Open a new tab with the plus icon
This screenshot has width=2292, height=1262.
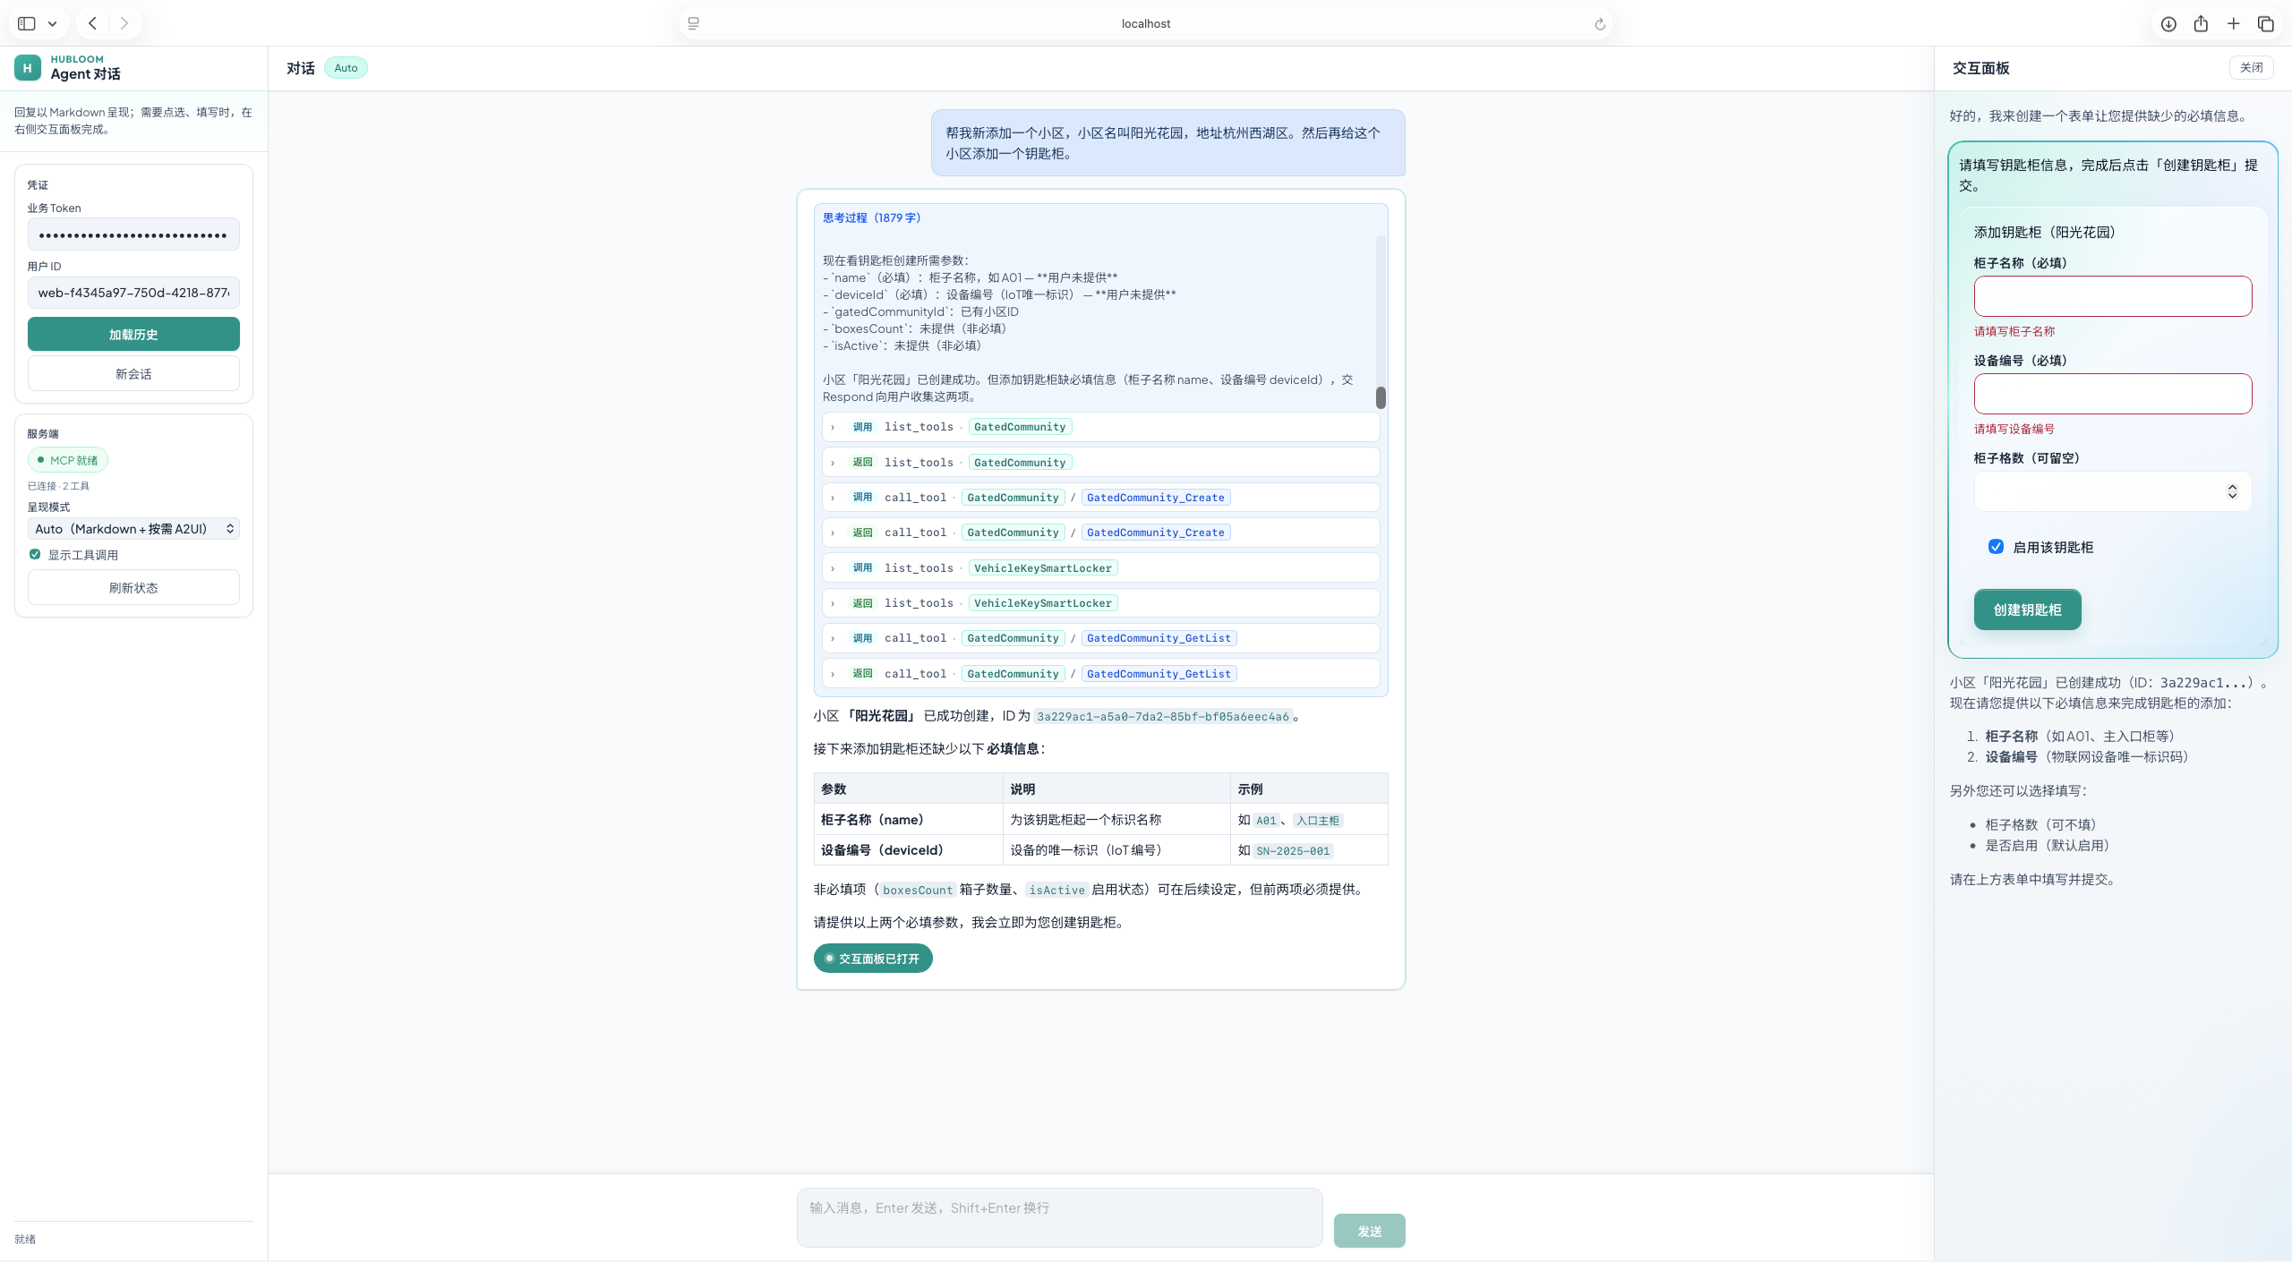click(x=2234, y=23)
